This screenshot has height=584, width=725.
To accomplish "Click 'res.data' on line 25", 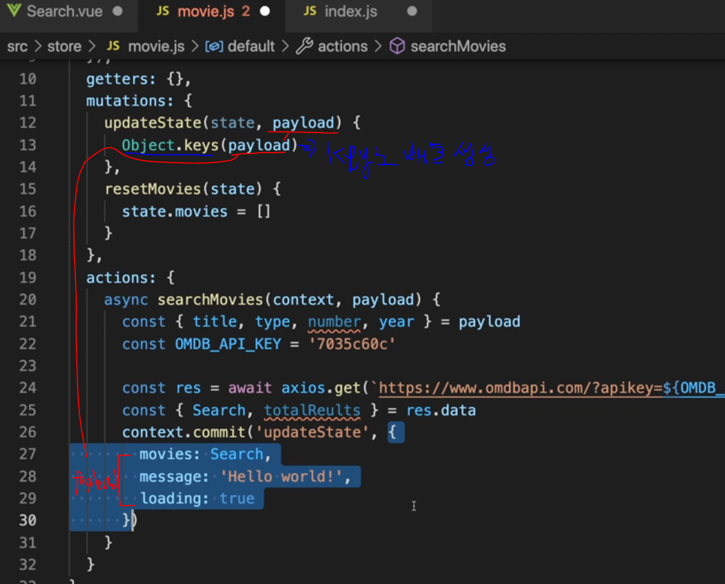I will click(441, 410).
